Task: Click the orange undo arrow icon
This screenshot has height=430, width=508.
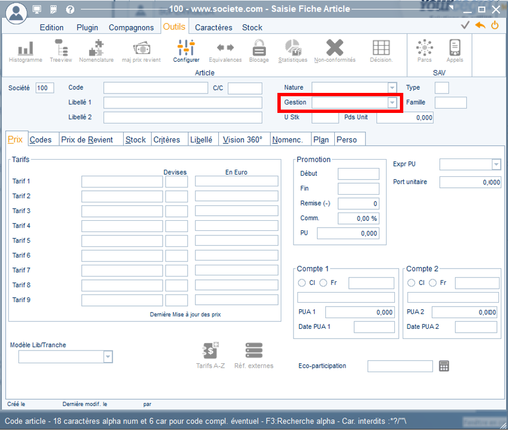Action: 480,25
